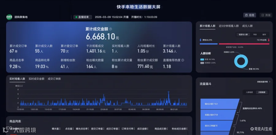The height and width of the screenshot is (135, 276).
Task: Switch the funnel to 人数维度
Action: pyautogui.click(x=249, y=92)
